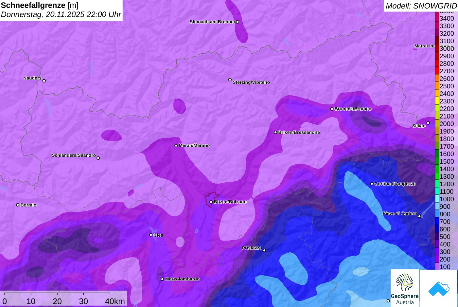Image resolution: width=458 pixels, height=307 pixels.
Task: Click the Bozen/Bolzano marker dot
Action: [211, 202]
